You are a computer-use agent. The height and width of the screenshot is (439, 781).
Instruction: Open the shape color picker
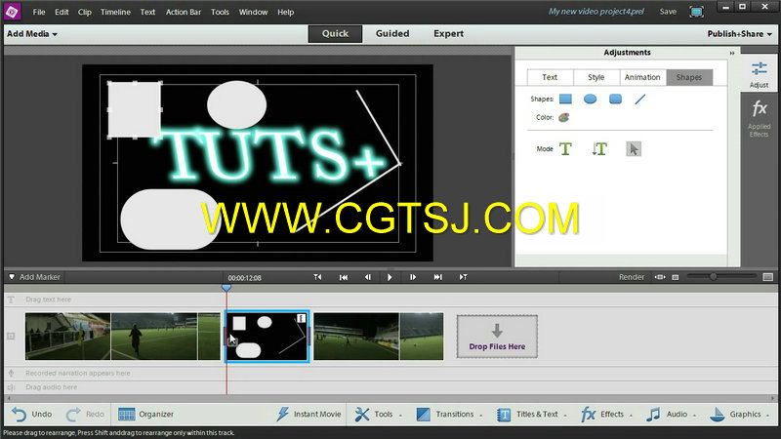coord(564,117)
